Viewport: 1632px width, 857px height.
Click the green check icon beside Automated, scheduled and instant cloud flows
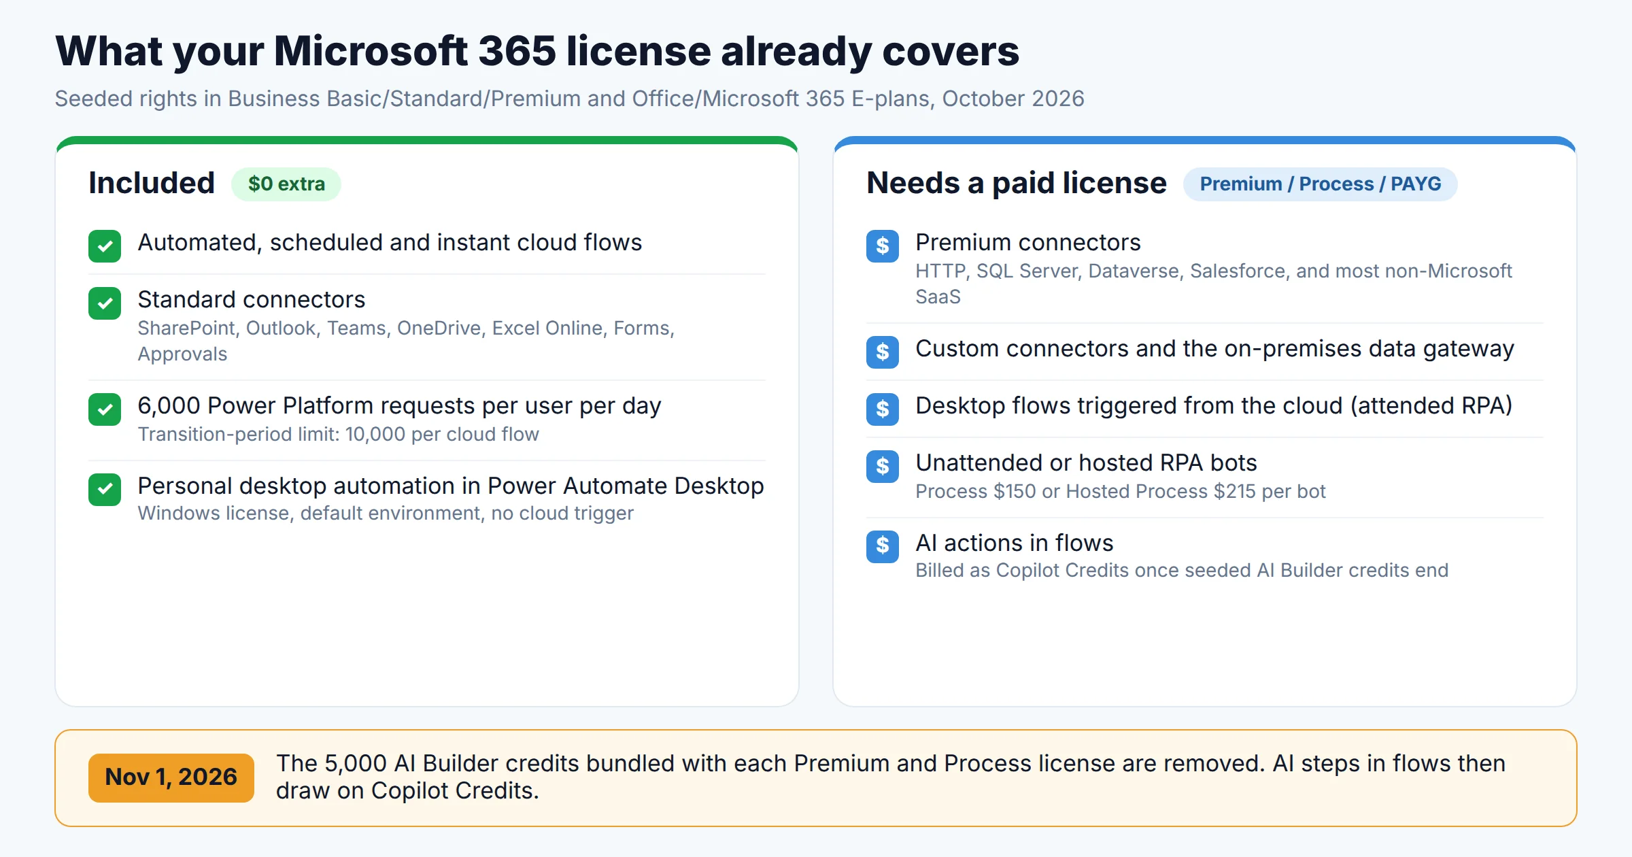pyautogui.click(x=105, y=246)
